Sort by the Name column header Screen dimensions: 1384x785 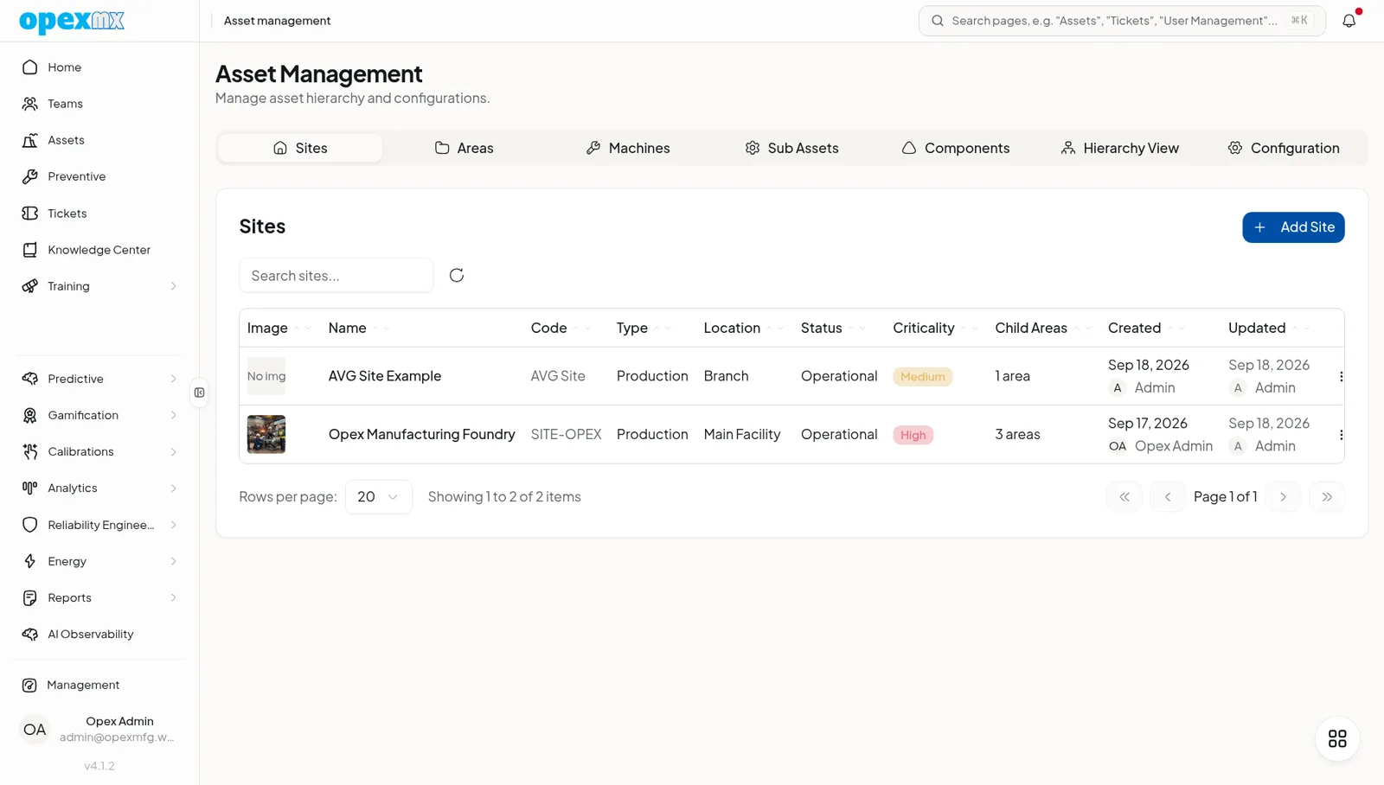point(358,328)
